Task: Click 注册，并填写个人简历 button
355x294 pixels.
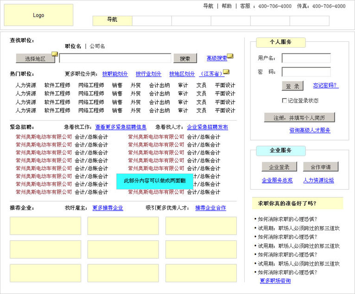Action: click(299, 117)
